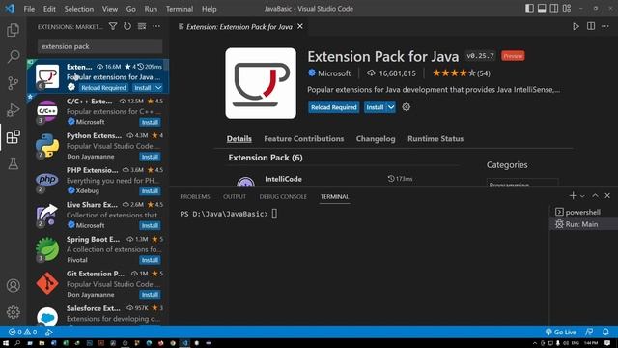Click Reload Required in extension list row
618x348 pixels.
pyautogui.click(x=103, y=88)
